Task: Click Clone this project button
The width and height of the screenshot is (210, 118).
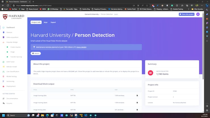Action: click(x=186, y=14)
